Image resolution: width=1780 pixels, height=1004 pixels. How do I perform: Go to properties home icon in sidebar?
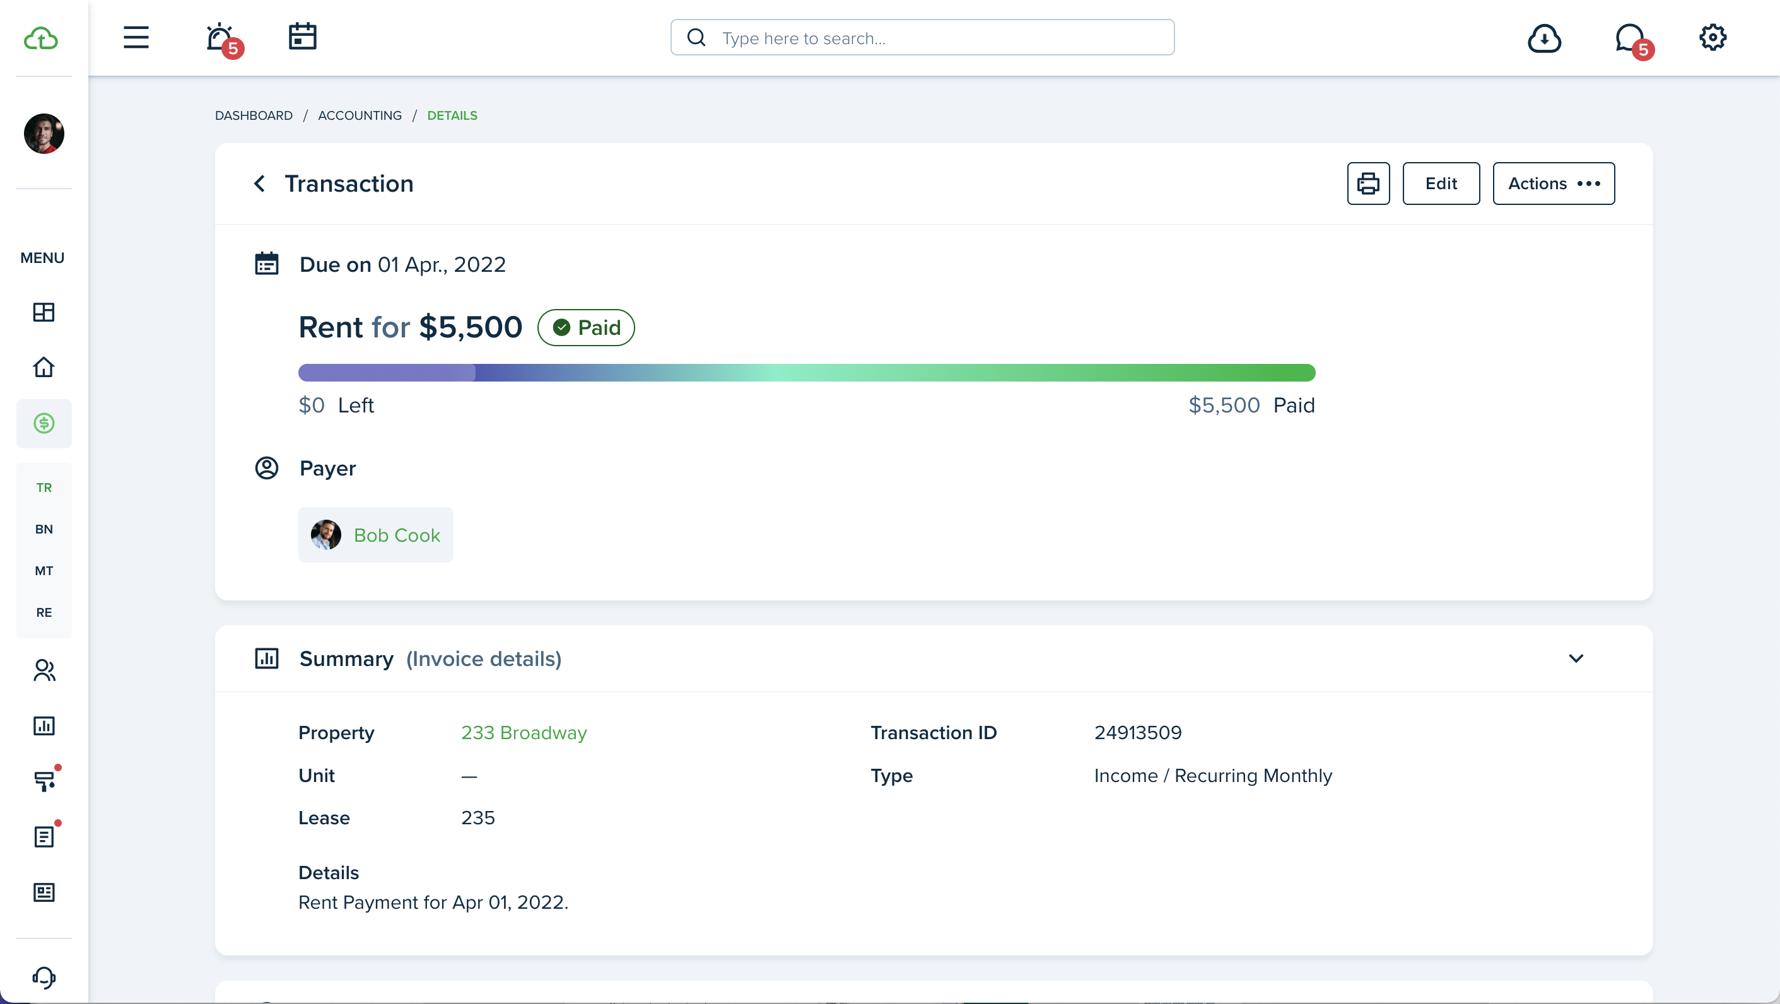pos(44,367)
